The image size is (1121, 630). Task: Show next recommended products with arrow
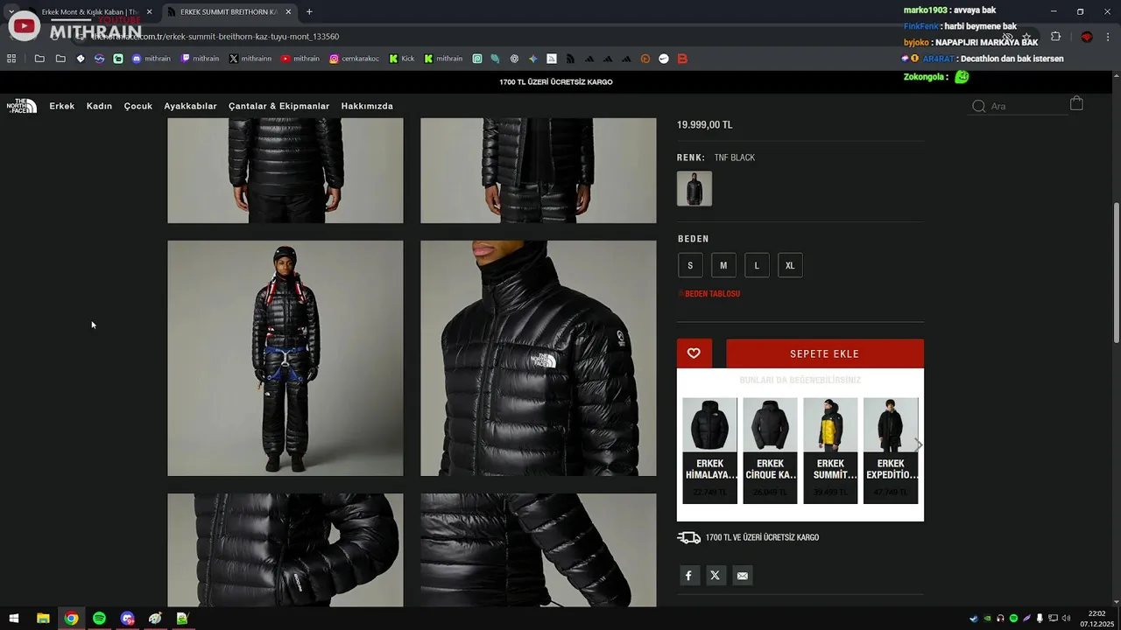919,444
